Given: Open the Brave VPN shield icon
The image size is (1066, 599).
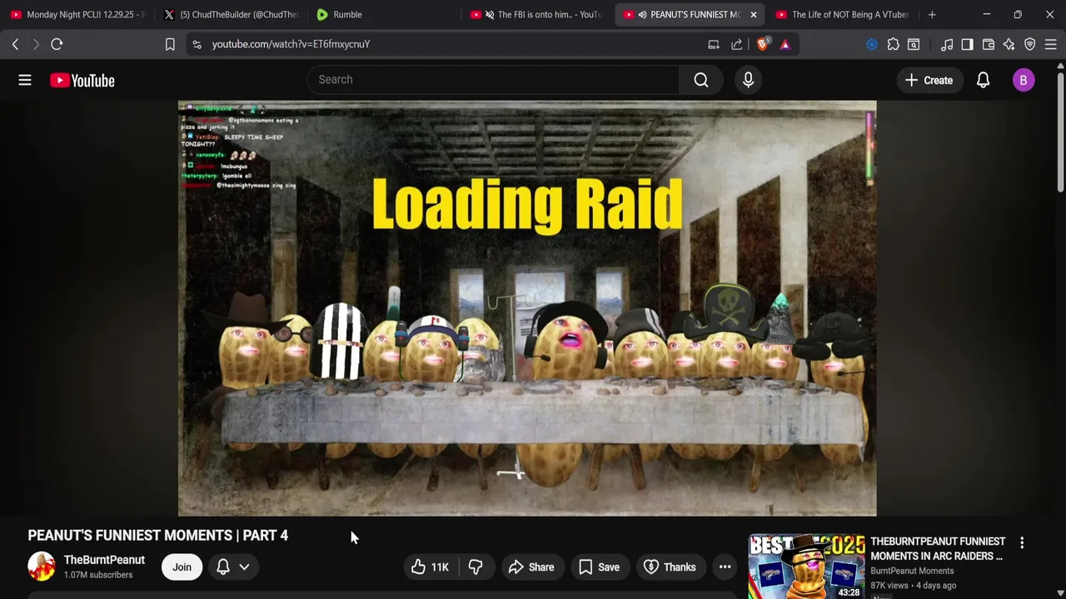Looking at the screenshot, I should 1030,44.
